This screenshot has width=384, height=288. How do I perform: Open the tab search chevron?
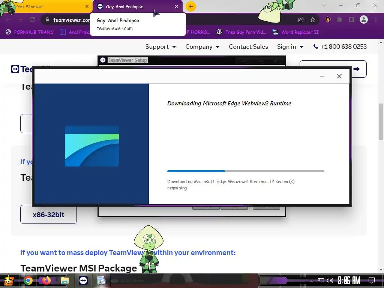(x=324, y=5)
